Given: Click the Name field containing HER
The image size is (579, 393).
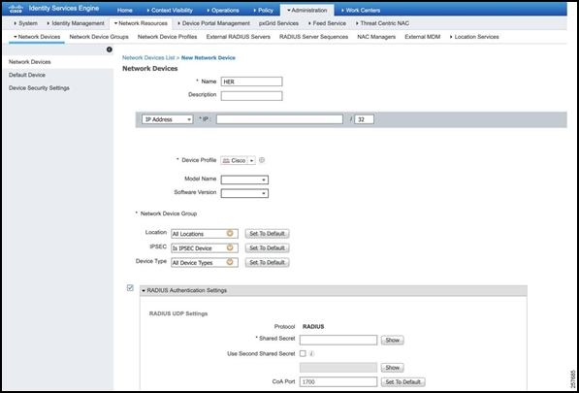Looking at the screenshot, I should click(251, 82).
